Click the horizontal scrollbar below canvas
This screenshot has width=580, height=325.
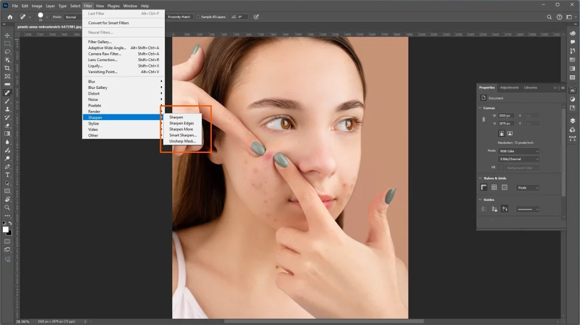[323, 321]
